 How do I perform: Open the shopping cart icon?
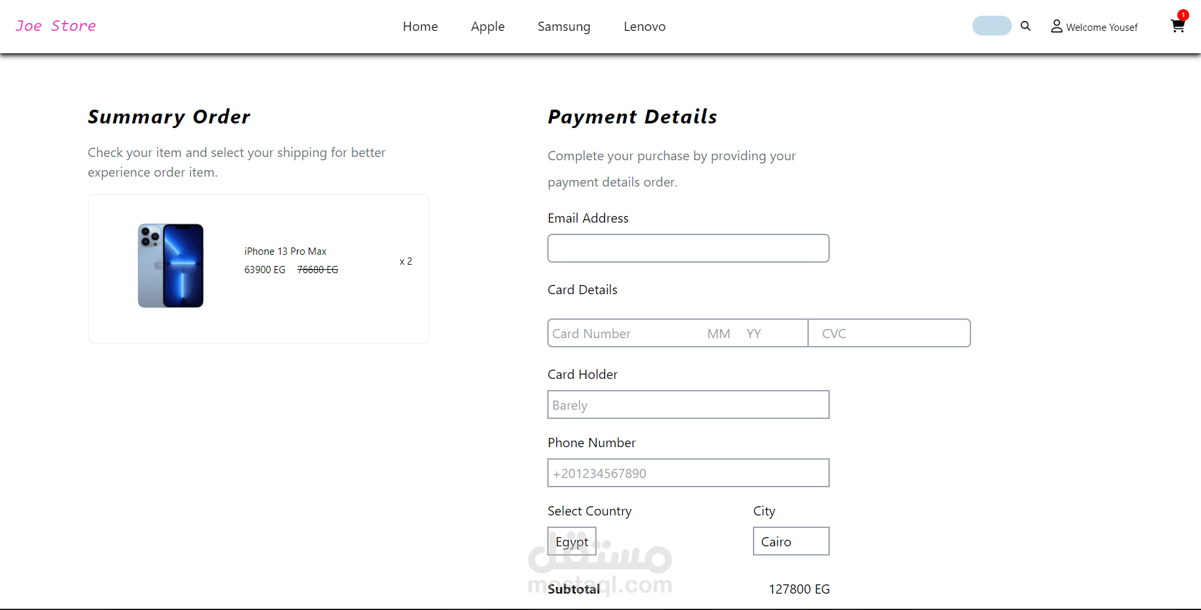pyautogui.click(x=1178, y=26)
